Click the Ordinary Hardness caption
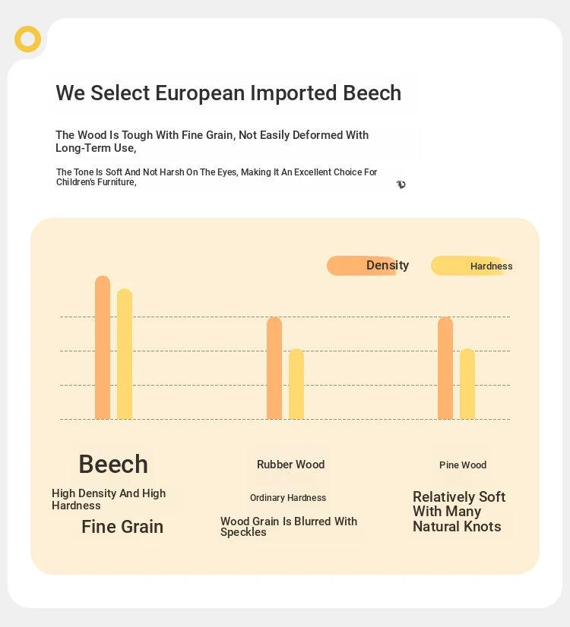The width and height of the screenshot is (570, 627). coord(288,498)
